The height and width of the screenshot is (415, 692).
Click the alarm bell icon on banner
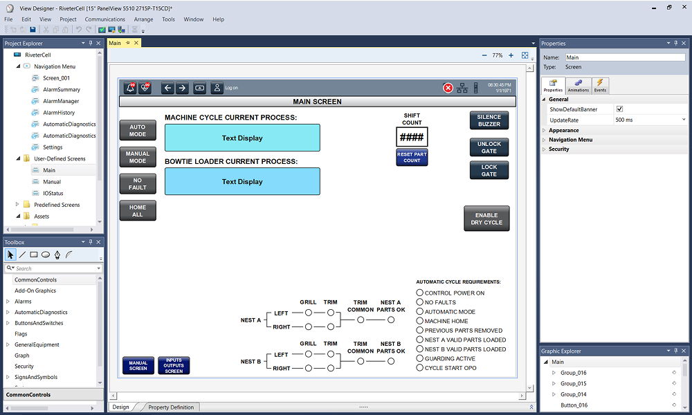[130, 88]
